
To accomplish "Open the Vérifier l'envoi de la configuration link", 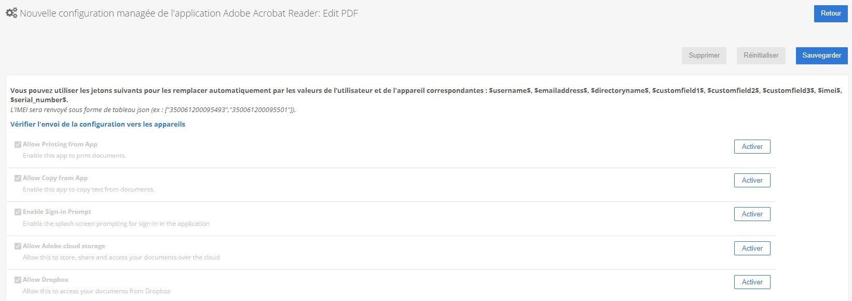I will tap(98, 125).
